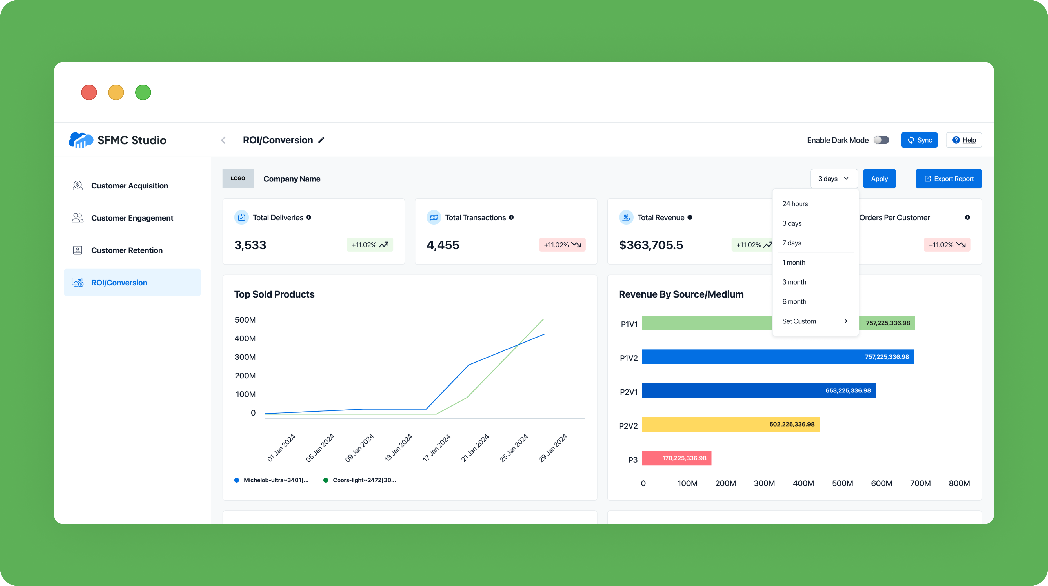Click the $363,705.5 revenue value
The width and height of the screenshot is (1048, 586).
point(651,245)
